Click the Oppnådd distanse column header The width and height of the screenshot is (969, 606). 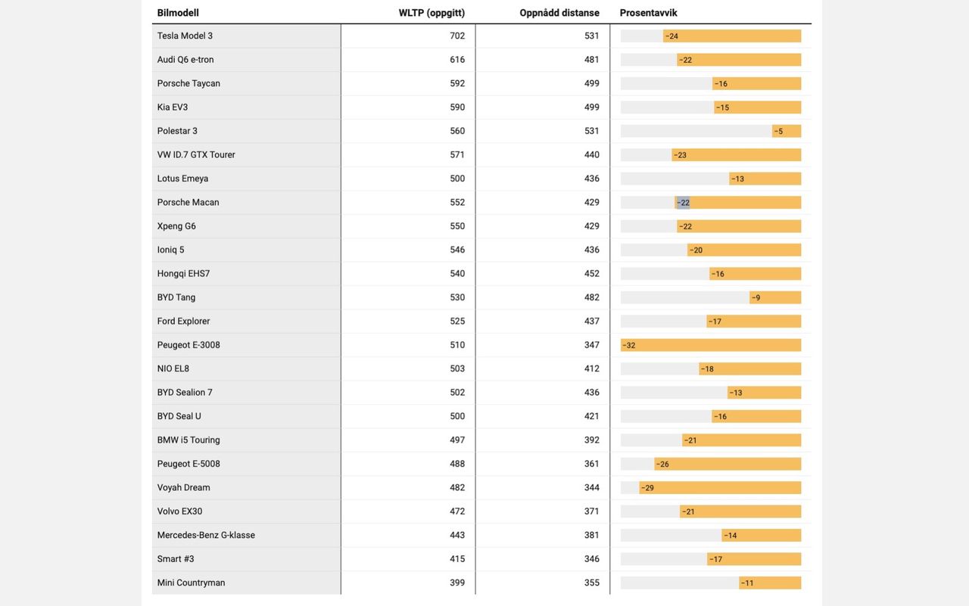click(559, 13)
